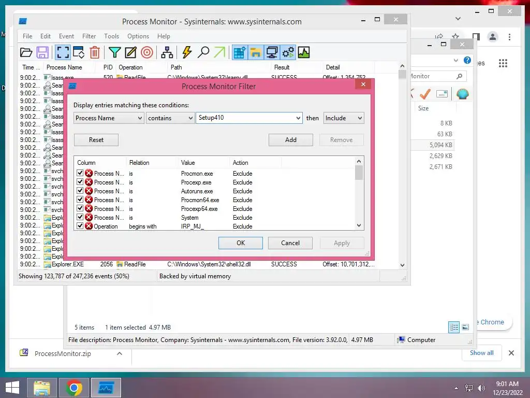530x398 pixels.
Task: Click the Find magnifier toolbar icon
Action: pyautogui.click(x=203, y=52)
